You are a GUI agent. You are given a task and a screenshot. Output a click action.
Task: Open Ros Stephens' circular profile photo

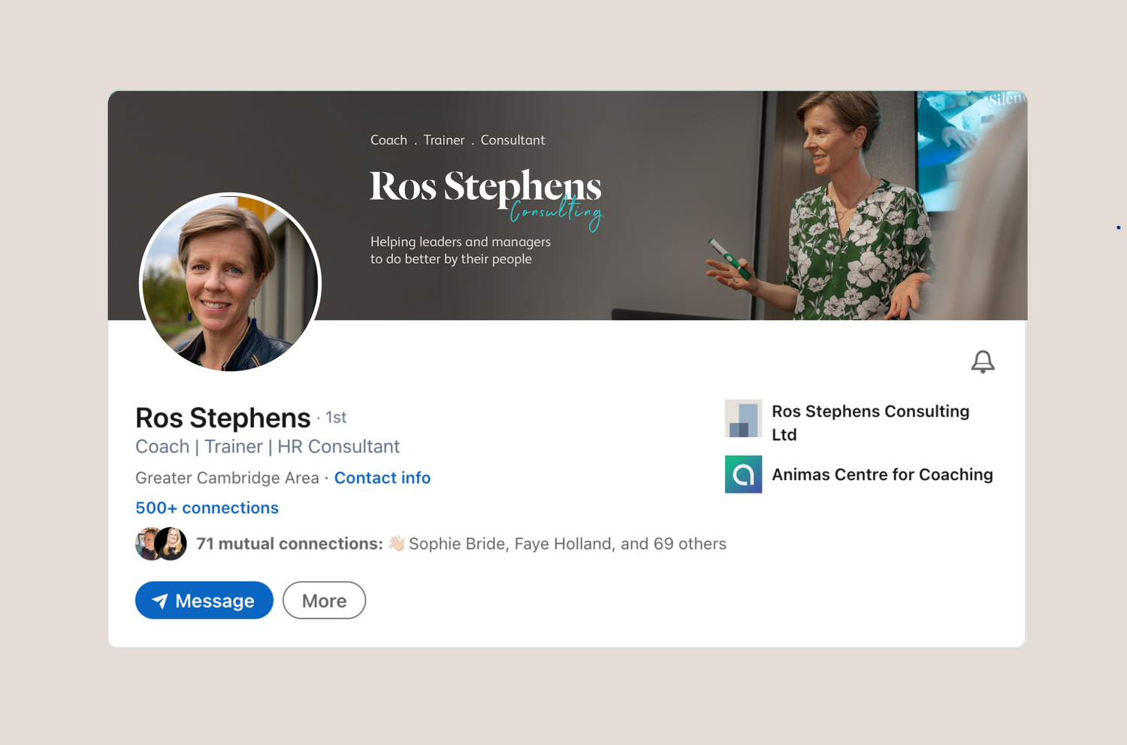pos(231,282)
